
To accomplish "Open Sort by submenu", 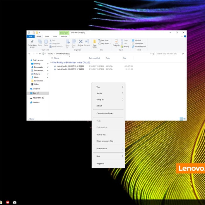I will click(x=108, y=93).
